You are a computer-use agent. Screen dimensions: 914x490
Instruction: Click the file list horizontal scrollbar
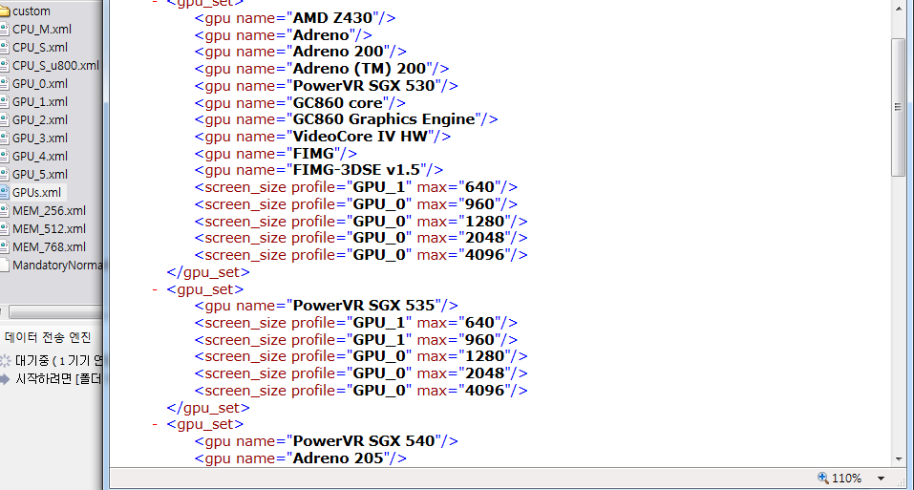(55, 312)
